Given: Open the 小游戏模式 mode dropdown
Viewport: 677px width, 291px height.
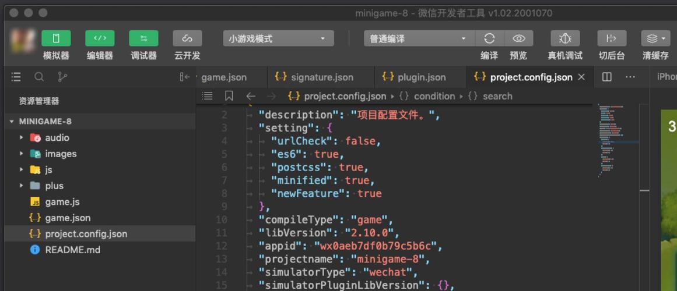Looking at the screenshot, I should (278, 38).
